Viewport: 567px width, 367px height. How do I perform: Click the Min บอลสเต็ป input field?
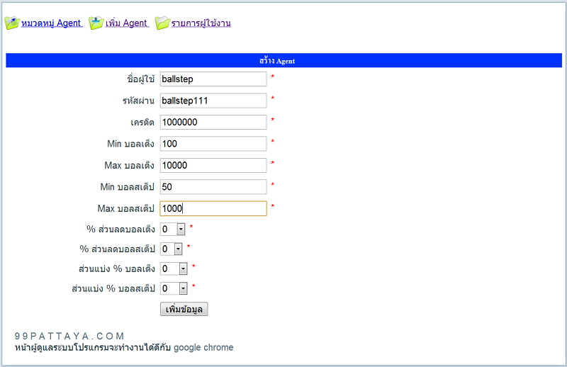(213, 187)
